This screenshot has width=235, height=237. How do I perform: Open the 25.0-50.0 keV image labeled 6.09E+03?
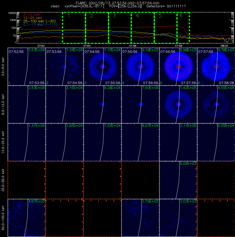[x=178, y=180]
